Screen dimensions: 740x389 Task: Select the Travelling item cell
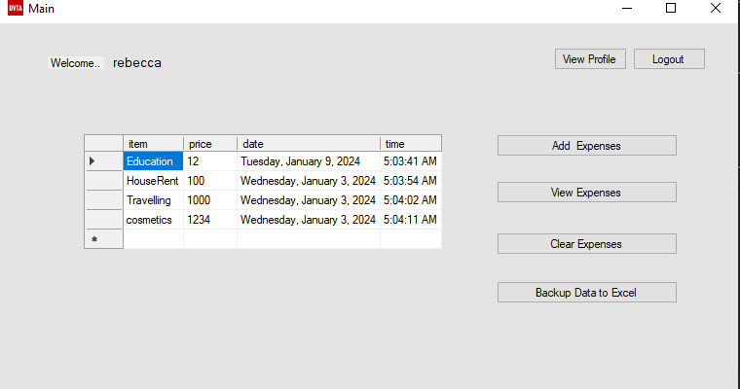pyautogui.click(x=154, y=200)
